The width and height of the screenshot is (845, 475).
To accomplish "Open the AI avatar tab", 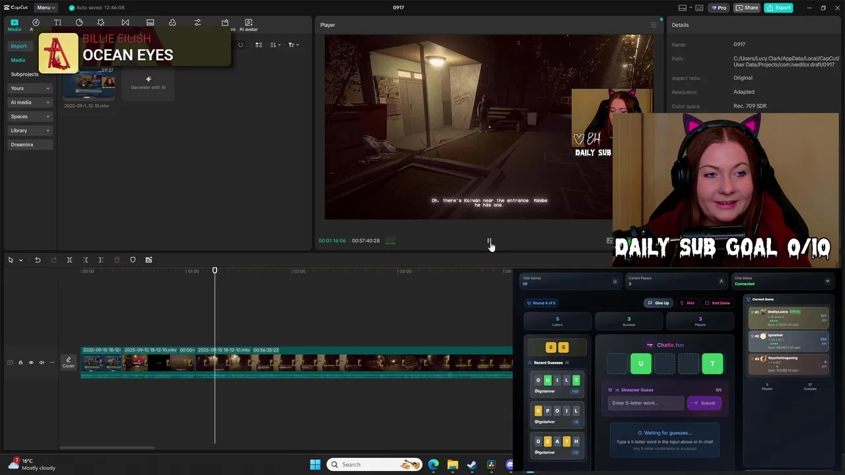I will click(249, 25).
